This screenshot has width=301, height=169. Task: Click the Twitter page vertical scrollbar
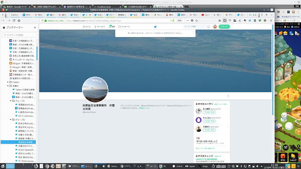[273, 70]
